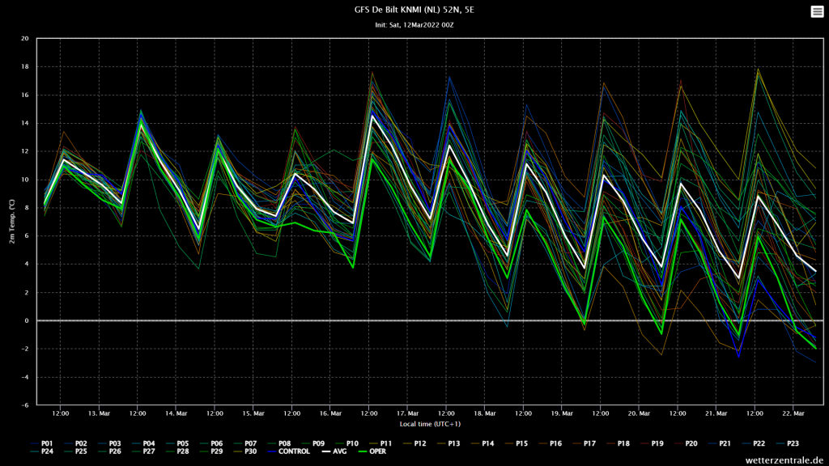829x466 pixels.
Task: Hide the P01 ensemble member line
Action: 41,444
